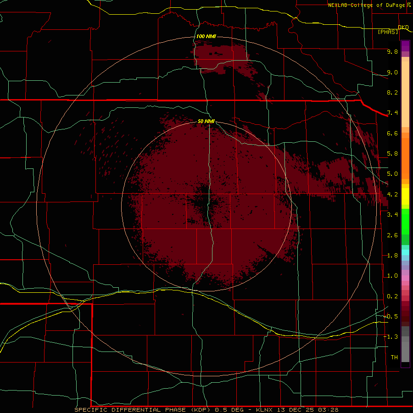Image resolution: width=413 pixels, height=413 pixels.
Task: Pick the cyan segment of color bar
Action: pos(405,252)
